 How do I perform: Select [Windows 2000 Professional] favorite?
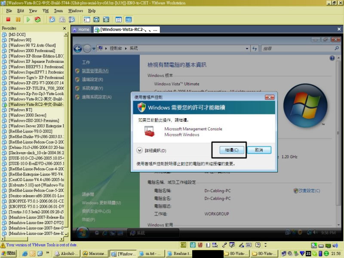(x=32, y=51)
